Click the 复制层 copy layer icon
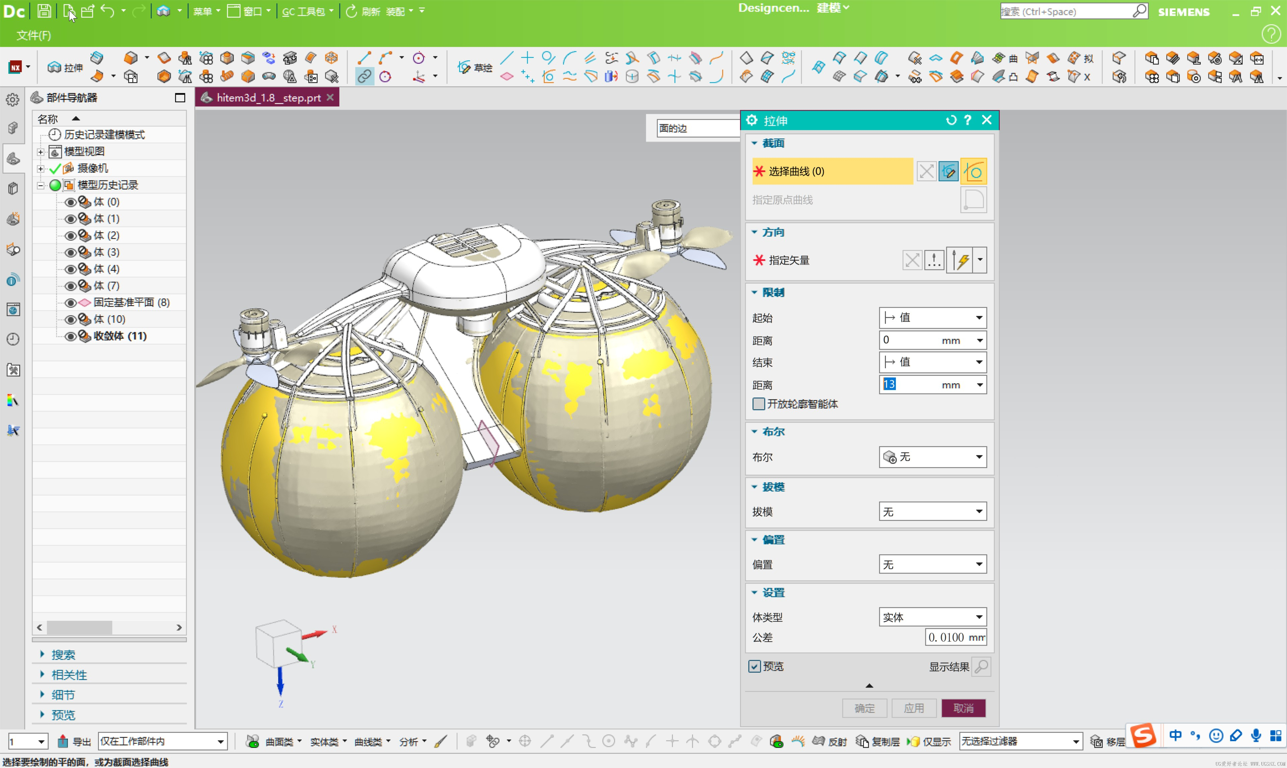 click(x=861, y=741)
